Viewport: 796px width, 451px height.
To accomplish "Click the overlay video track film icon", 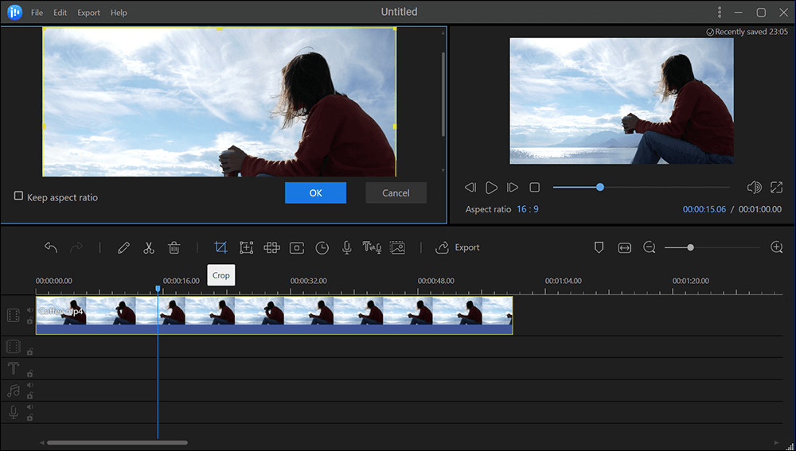I will 14,347.
